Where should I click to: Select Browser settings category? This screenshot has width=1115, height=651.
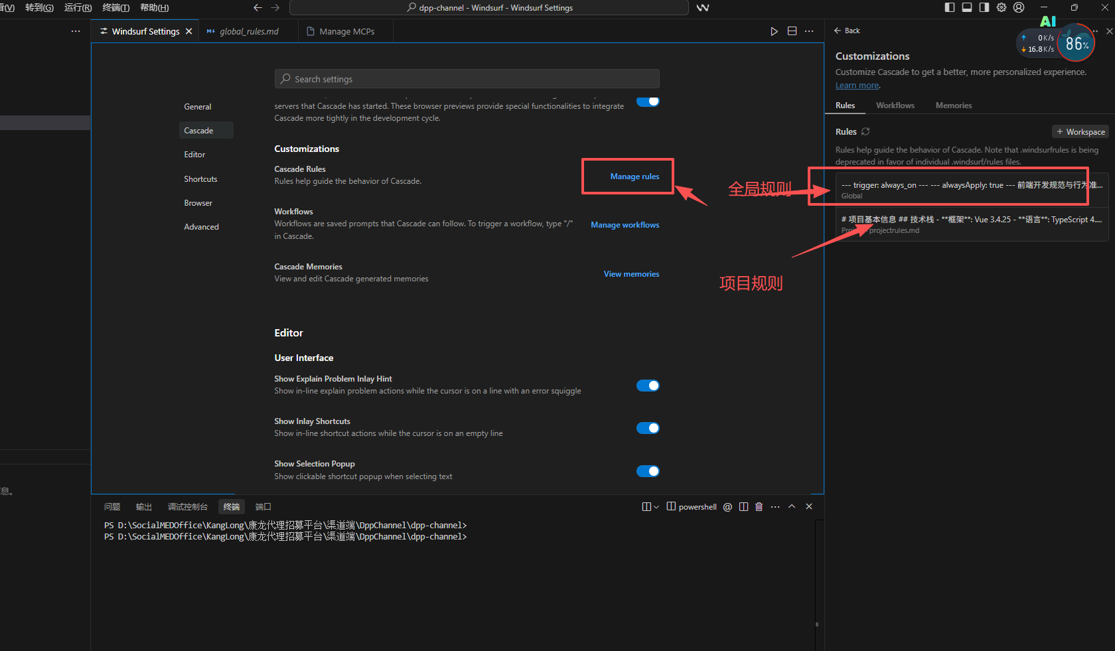[198, 203]
